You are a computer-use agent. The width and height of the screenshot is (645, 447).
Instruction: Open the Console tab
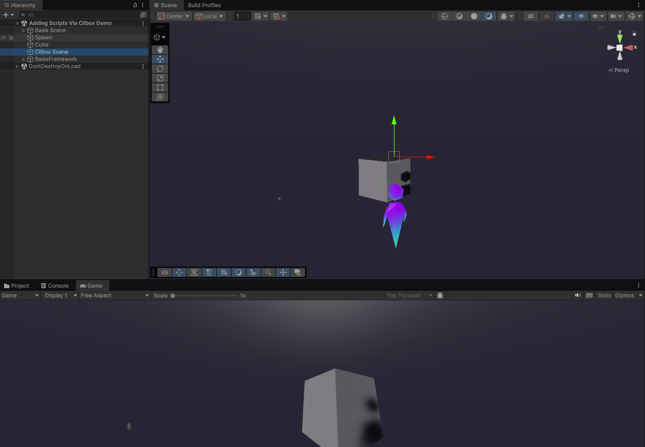(55, 286)
